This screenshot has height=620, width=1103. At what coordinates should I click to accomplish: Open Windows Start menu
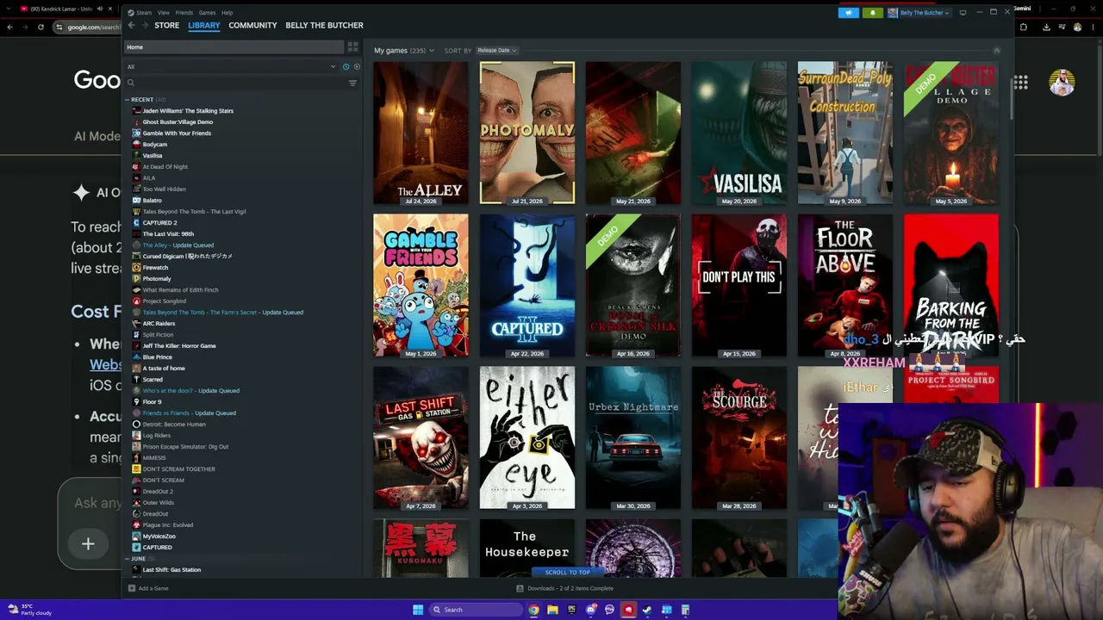418,610
